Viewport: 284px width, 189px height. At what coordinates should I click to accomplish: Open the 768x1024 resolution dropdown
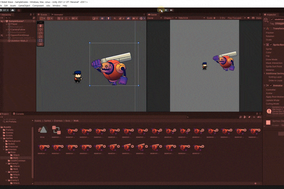tap(191, 18)
